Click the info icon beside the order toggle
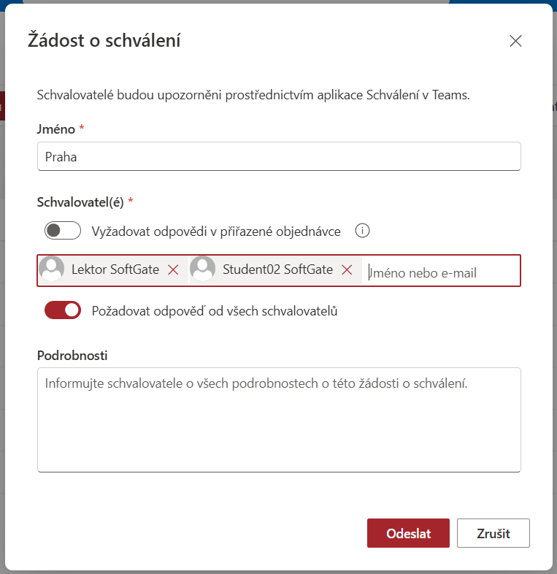This screenshot has width=557, height=574. coord(362,231)
